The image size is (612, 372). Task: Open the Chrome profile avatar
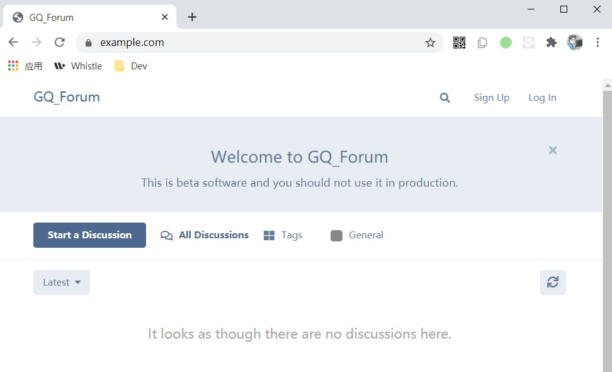click(x=574, y=43)
